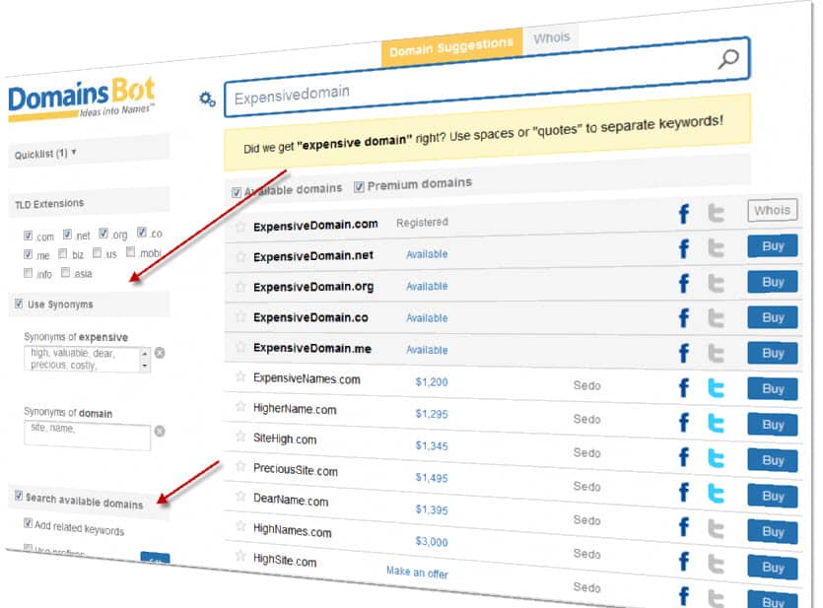The width and height of the screenshot is (823, 608).
Task: Buy ExpensiveDomain.net
Action: click(x=773, y=246)
